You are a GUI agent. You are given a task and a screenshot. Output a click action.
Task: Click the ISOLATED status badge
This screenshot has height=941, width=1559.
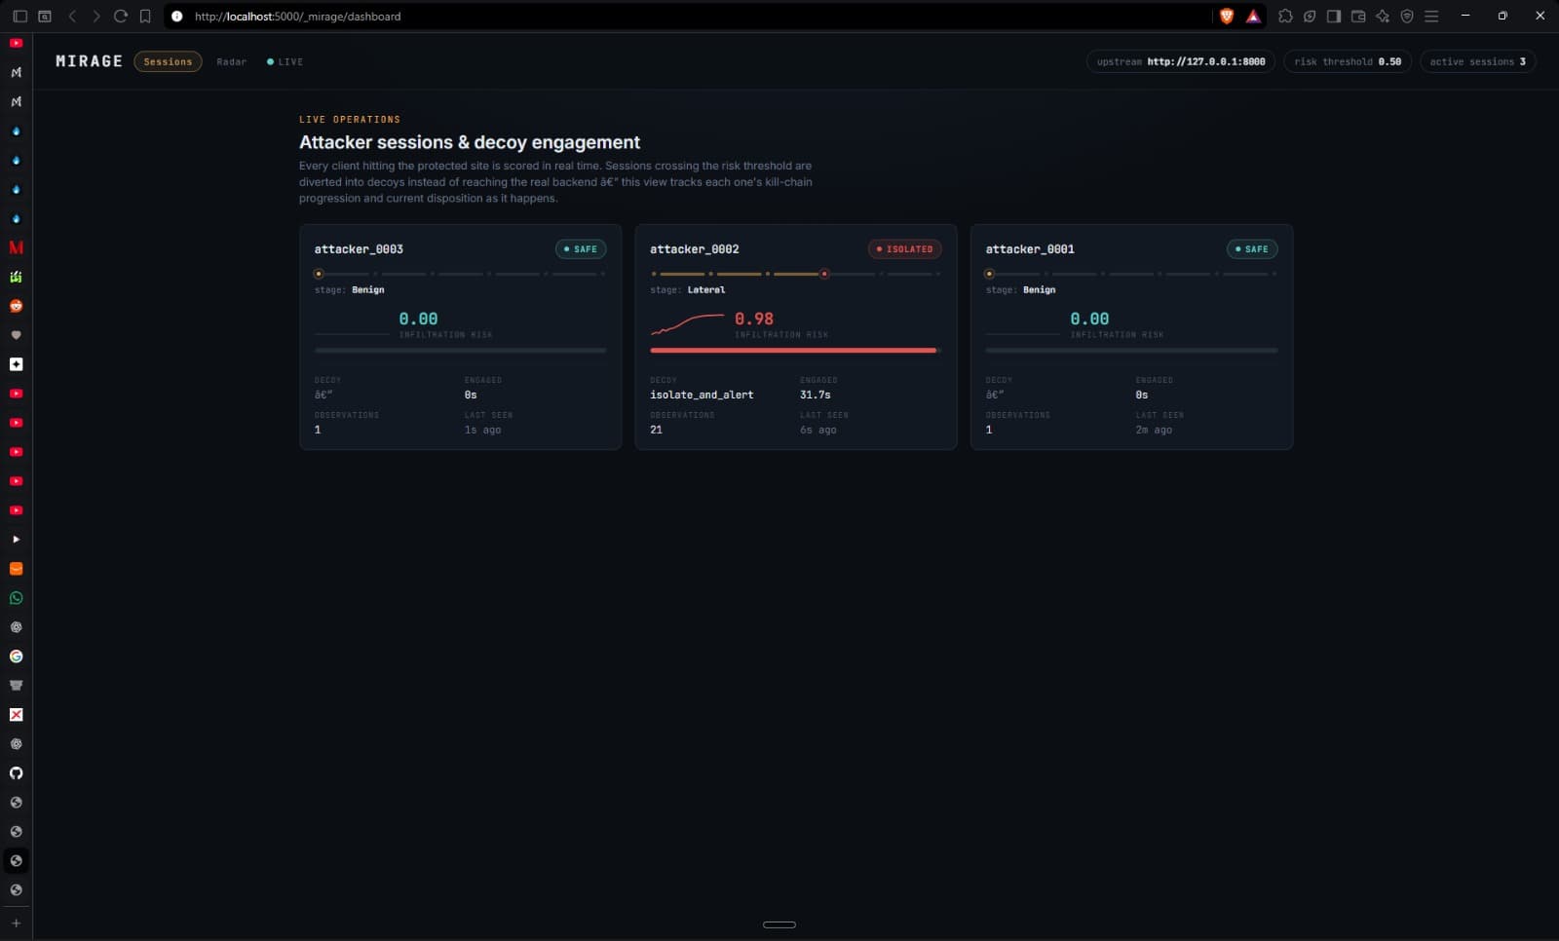[x=905, y=249]
